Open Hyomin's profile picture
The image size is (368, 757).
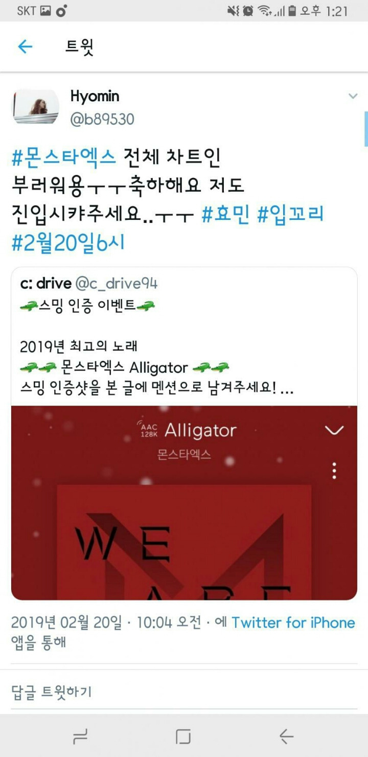tap(36, 106)
